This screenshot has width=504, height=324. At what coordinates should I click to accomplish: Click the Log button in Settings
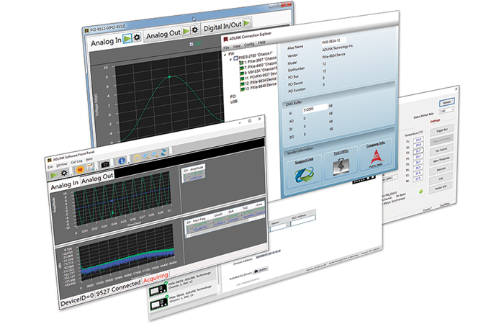coord(441,179)
